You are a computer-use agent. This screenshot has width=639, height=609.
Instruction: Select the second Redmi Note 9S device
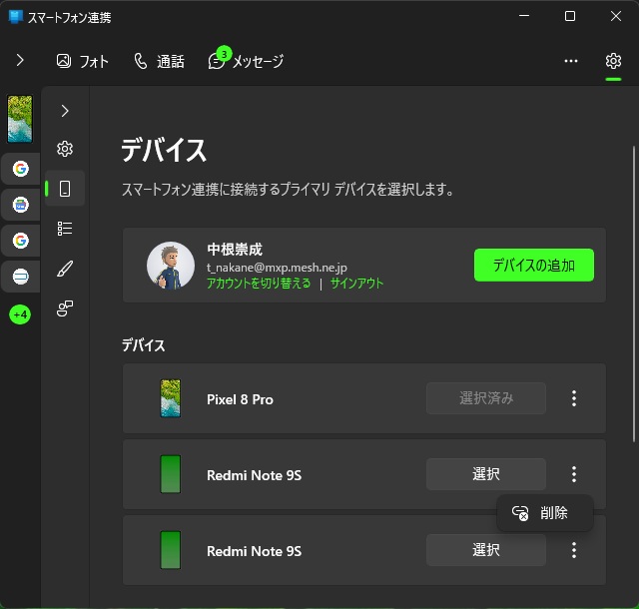(486, 550)
